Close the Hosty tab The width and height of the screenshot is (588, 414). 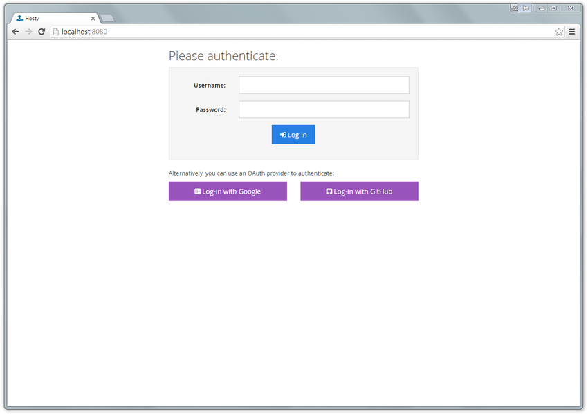coord(93,19)
